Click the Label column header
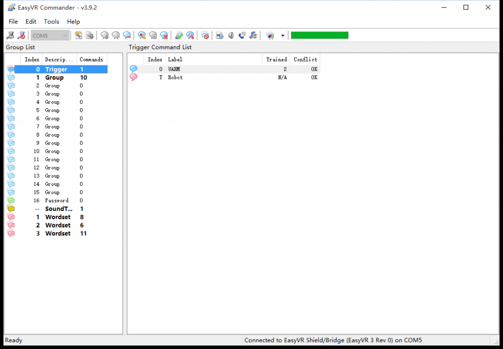The width and height of the screenshot is (503, 349). pyautogui.click(x=214, y=59)
